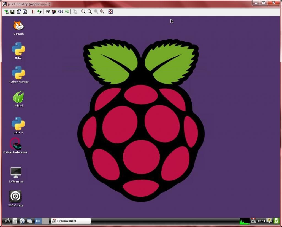Viewport: 282px width, 227px height.
Task: Switch to first virtual desktop in pager
Action: [38, 221]
